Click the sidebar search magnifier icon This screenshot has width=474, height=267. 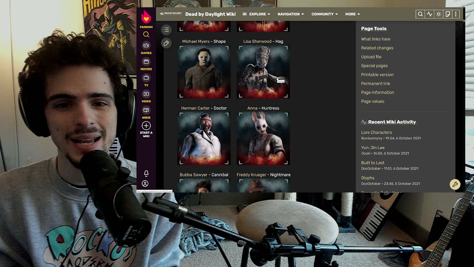tap(146, 34)
